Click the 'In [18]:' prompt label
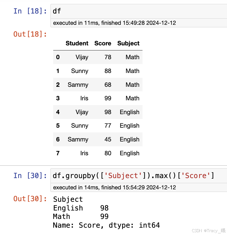Image resolution: width=227 pixels, height=235 pixels. (30, 11)
